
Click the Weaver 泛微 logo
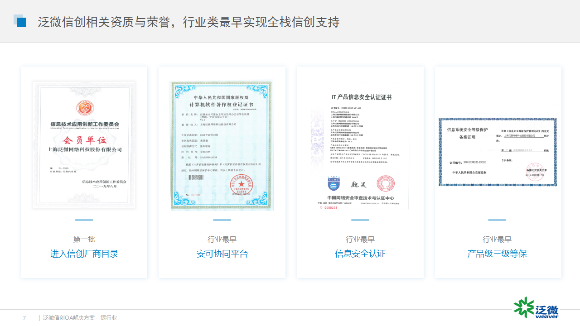click(x=536, y=308)
